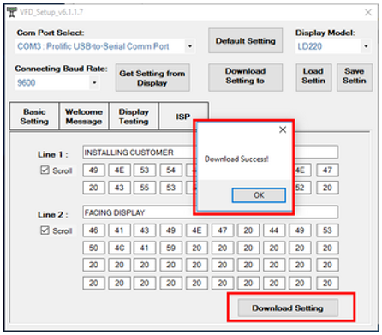Select the Welcome Message tab
Screen dimensions: 382x335
[84, 117]
